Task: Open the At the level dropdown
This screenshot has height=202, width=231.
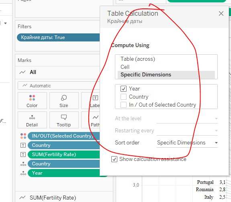Action: pos(187,118)
